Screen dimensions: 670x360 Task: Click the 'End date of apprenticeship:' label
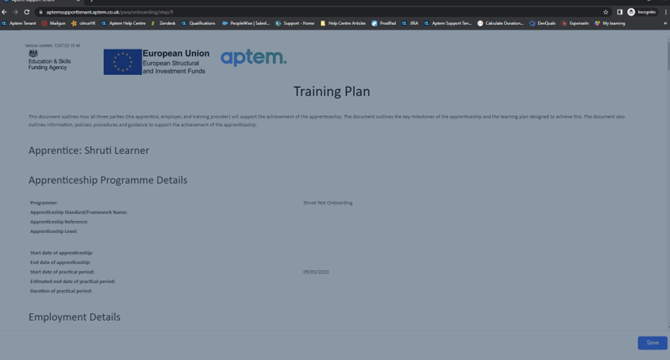(61, 262)
